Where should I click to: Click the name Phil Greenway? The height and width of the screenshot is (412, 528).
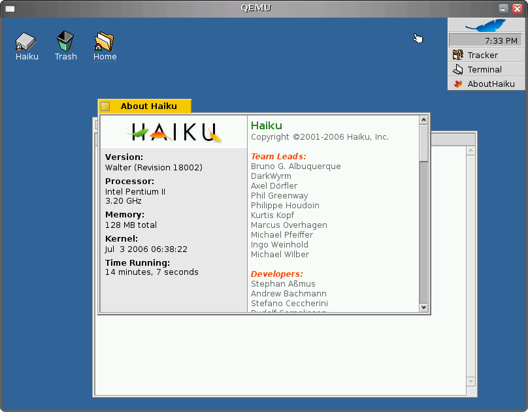pos(279,195)
